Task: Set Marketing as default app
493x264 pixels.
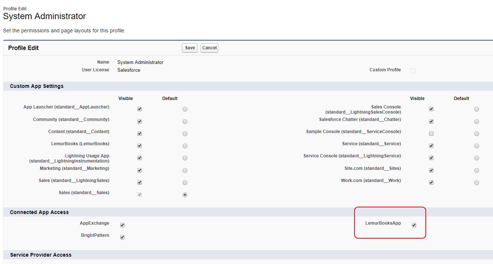Action: tap(185, 170)
